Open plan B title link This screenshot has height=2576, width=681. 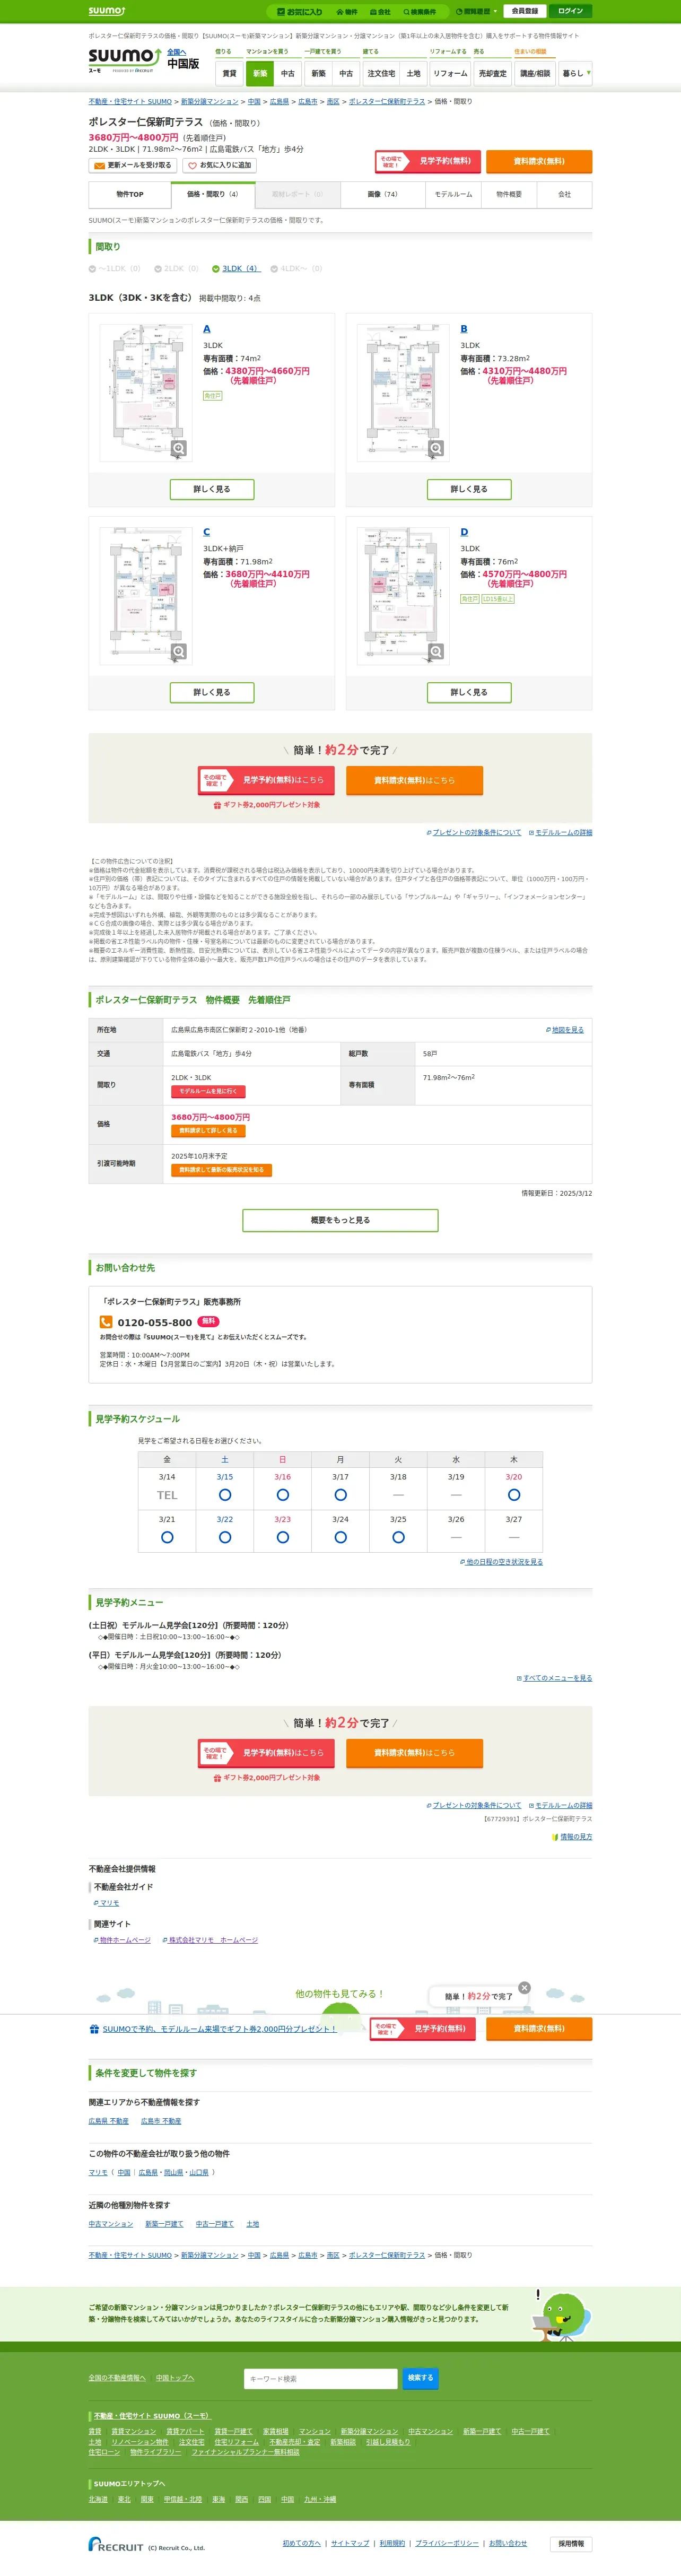coord(464,329)
